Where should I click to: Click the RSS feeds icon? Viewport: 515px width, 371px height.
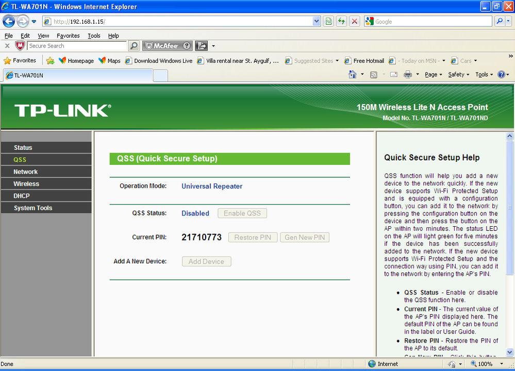click(x=373, y=75)
